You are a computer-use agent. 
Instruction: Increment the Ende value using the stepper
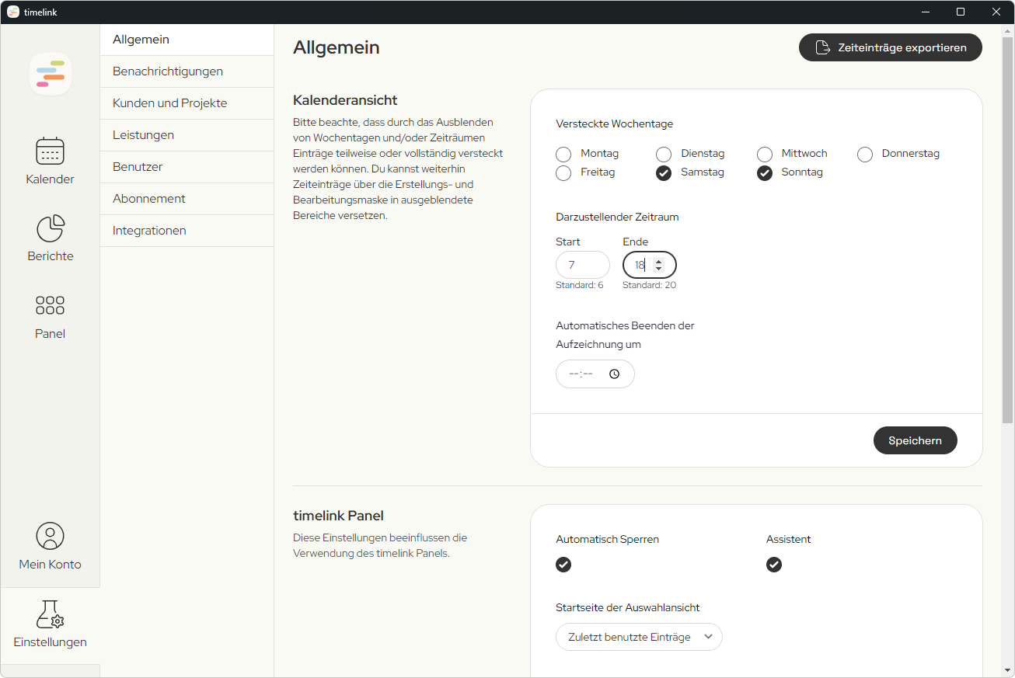point(659,260)
